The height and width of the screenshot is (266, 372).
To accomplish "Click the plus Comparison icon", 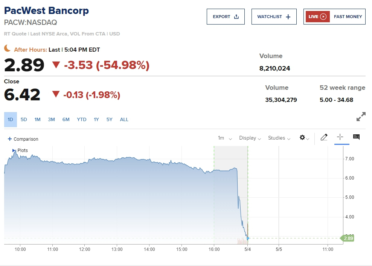I will (x=10, y=139).
